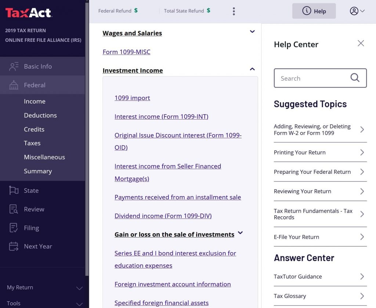Click Gain or loss on the sale of investments
Screen dimensions: 376x308
[174, 234]
